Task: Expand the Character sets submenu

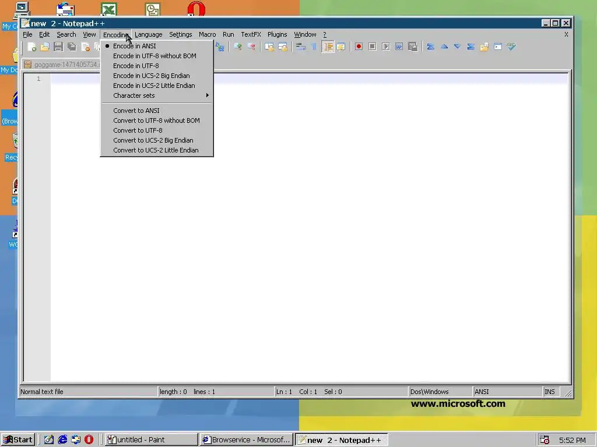Action: pos(156,95)
